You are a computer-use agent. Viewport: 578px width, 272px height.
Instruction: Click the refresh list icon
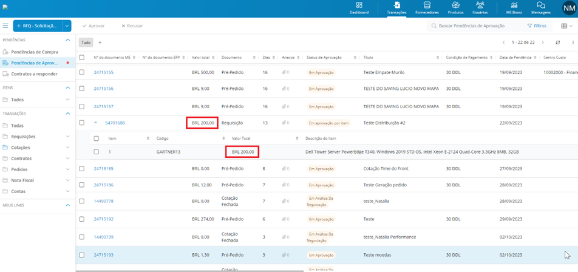[x=558, y=42]
